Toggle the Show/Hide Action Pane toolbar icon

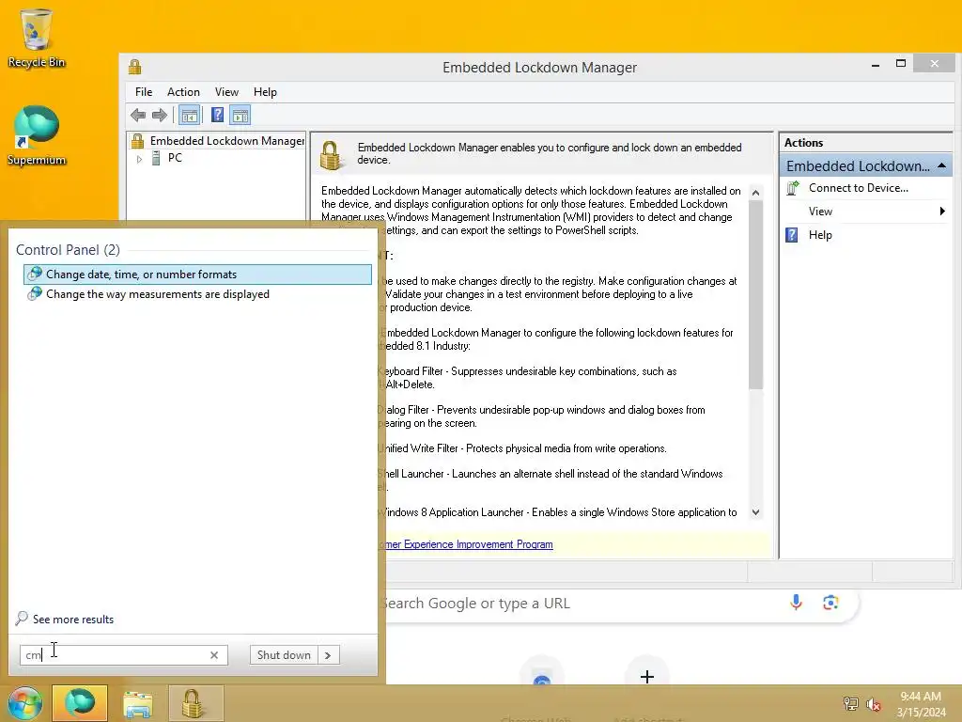(240, 115)
